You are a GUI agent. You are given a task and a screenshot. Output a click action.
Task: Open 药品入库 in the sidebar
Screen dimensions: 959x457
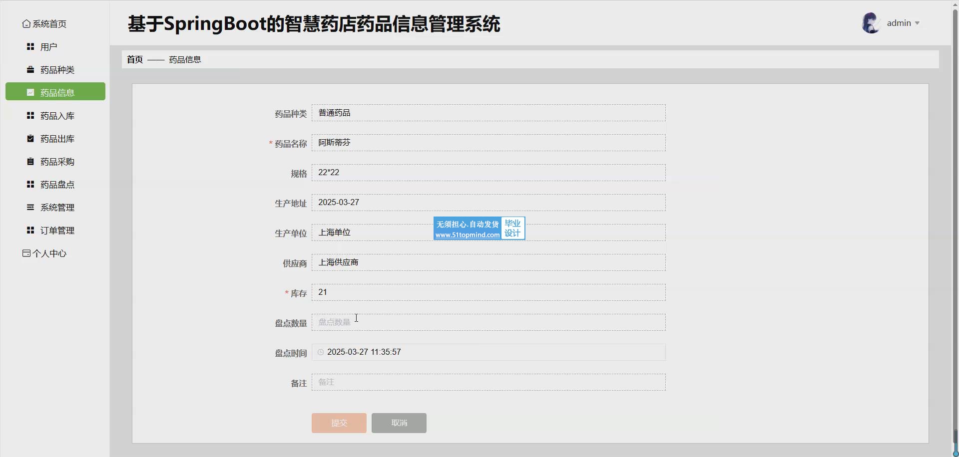pyautogui.click(x=57, y=116)
